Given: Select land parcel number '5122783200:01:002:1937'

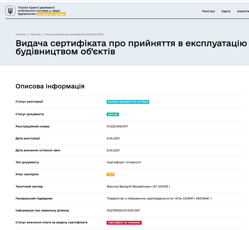Looking at the screenshot, I should tap(123, 210).
